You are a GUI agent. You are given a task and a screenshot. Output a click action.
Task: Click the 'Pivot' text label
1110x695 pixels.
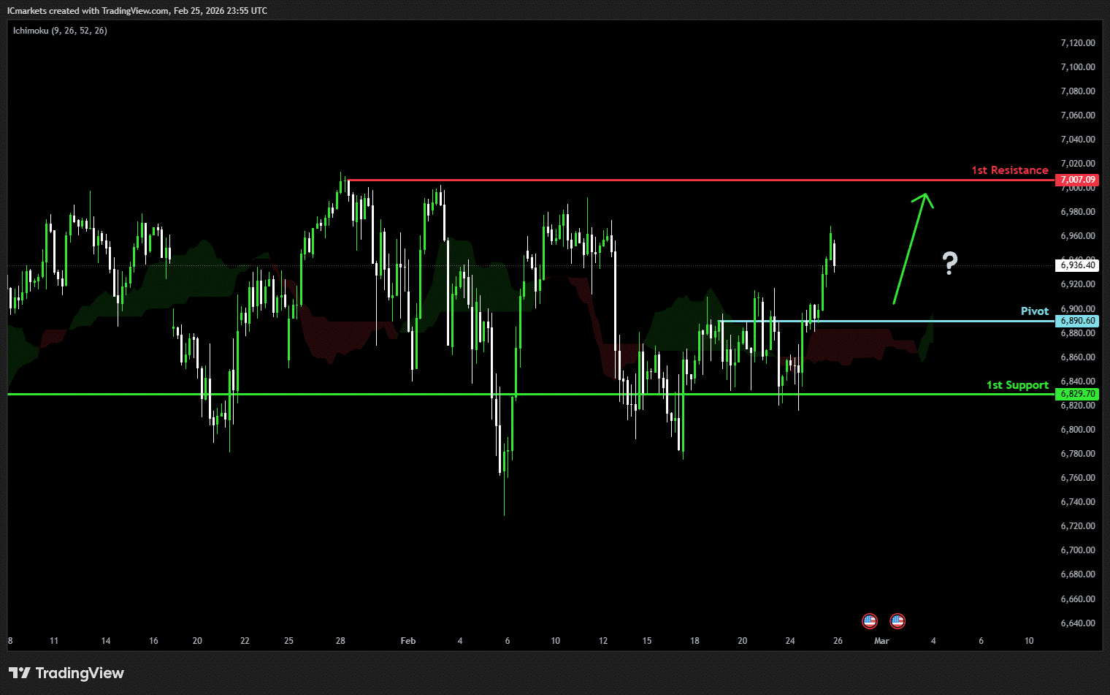pos(1034,311)
